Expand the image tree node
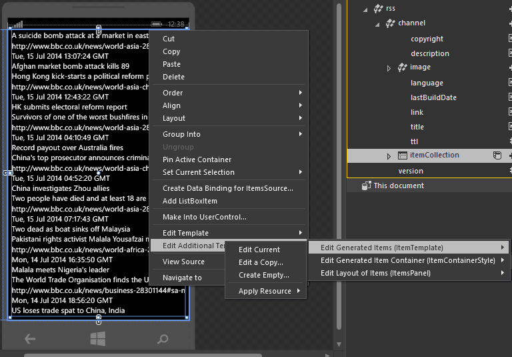This screenshot has width=512, height=357. (389, 68)
